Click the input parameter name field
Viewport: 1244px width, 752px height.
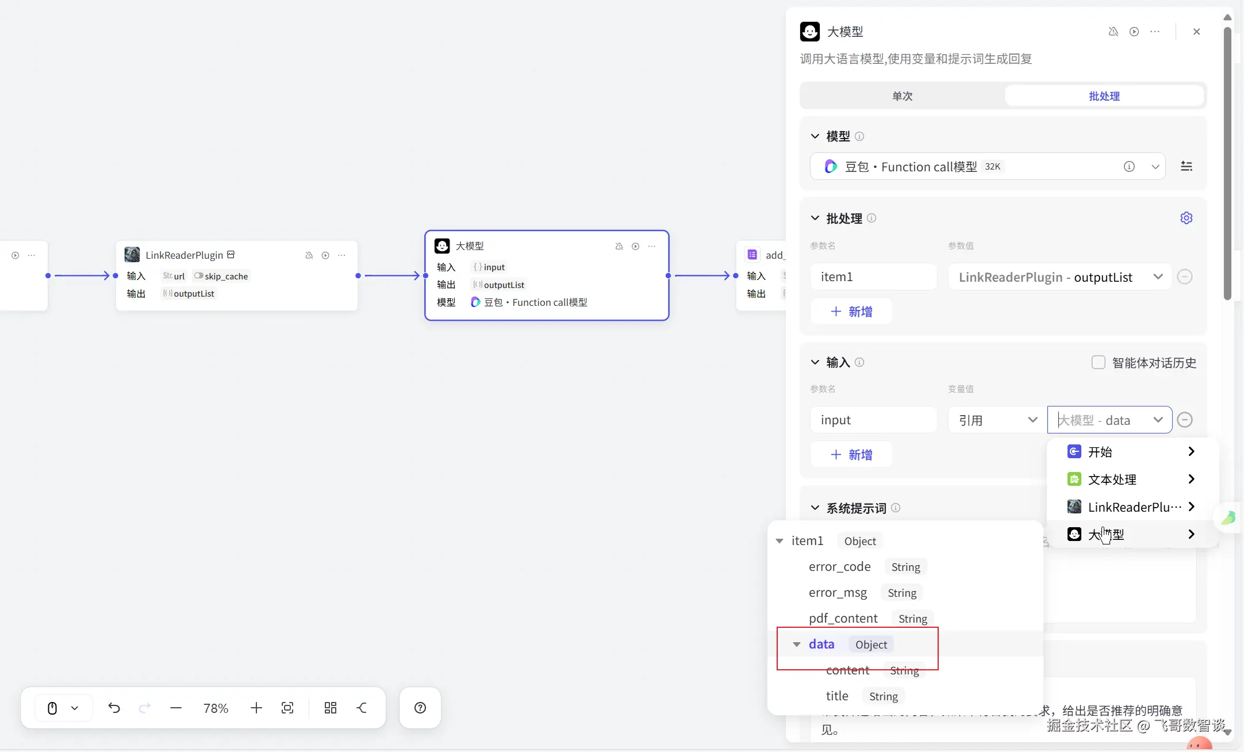[x=873, y=420]
